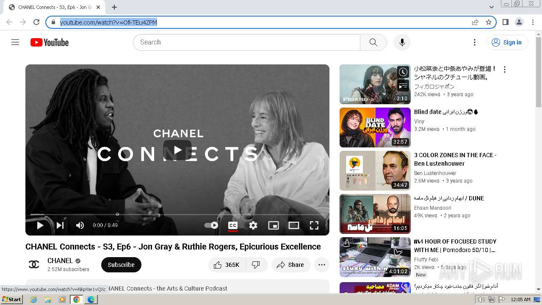
Task: Click the play icon in player controls
Action: pyautogui.click(x=40, y=225)
